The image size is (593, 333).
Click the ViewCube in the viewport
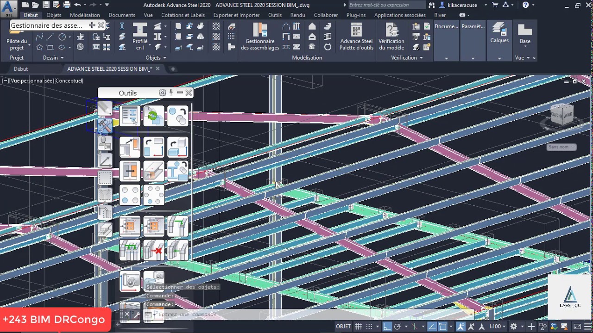click(562, 114)
